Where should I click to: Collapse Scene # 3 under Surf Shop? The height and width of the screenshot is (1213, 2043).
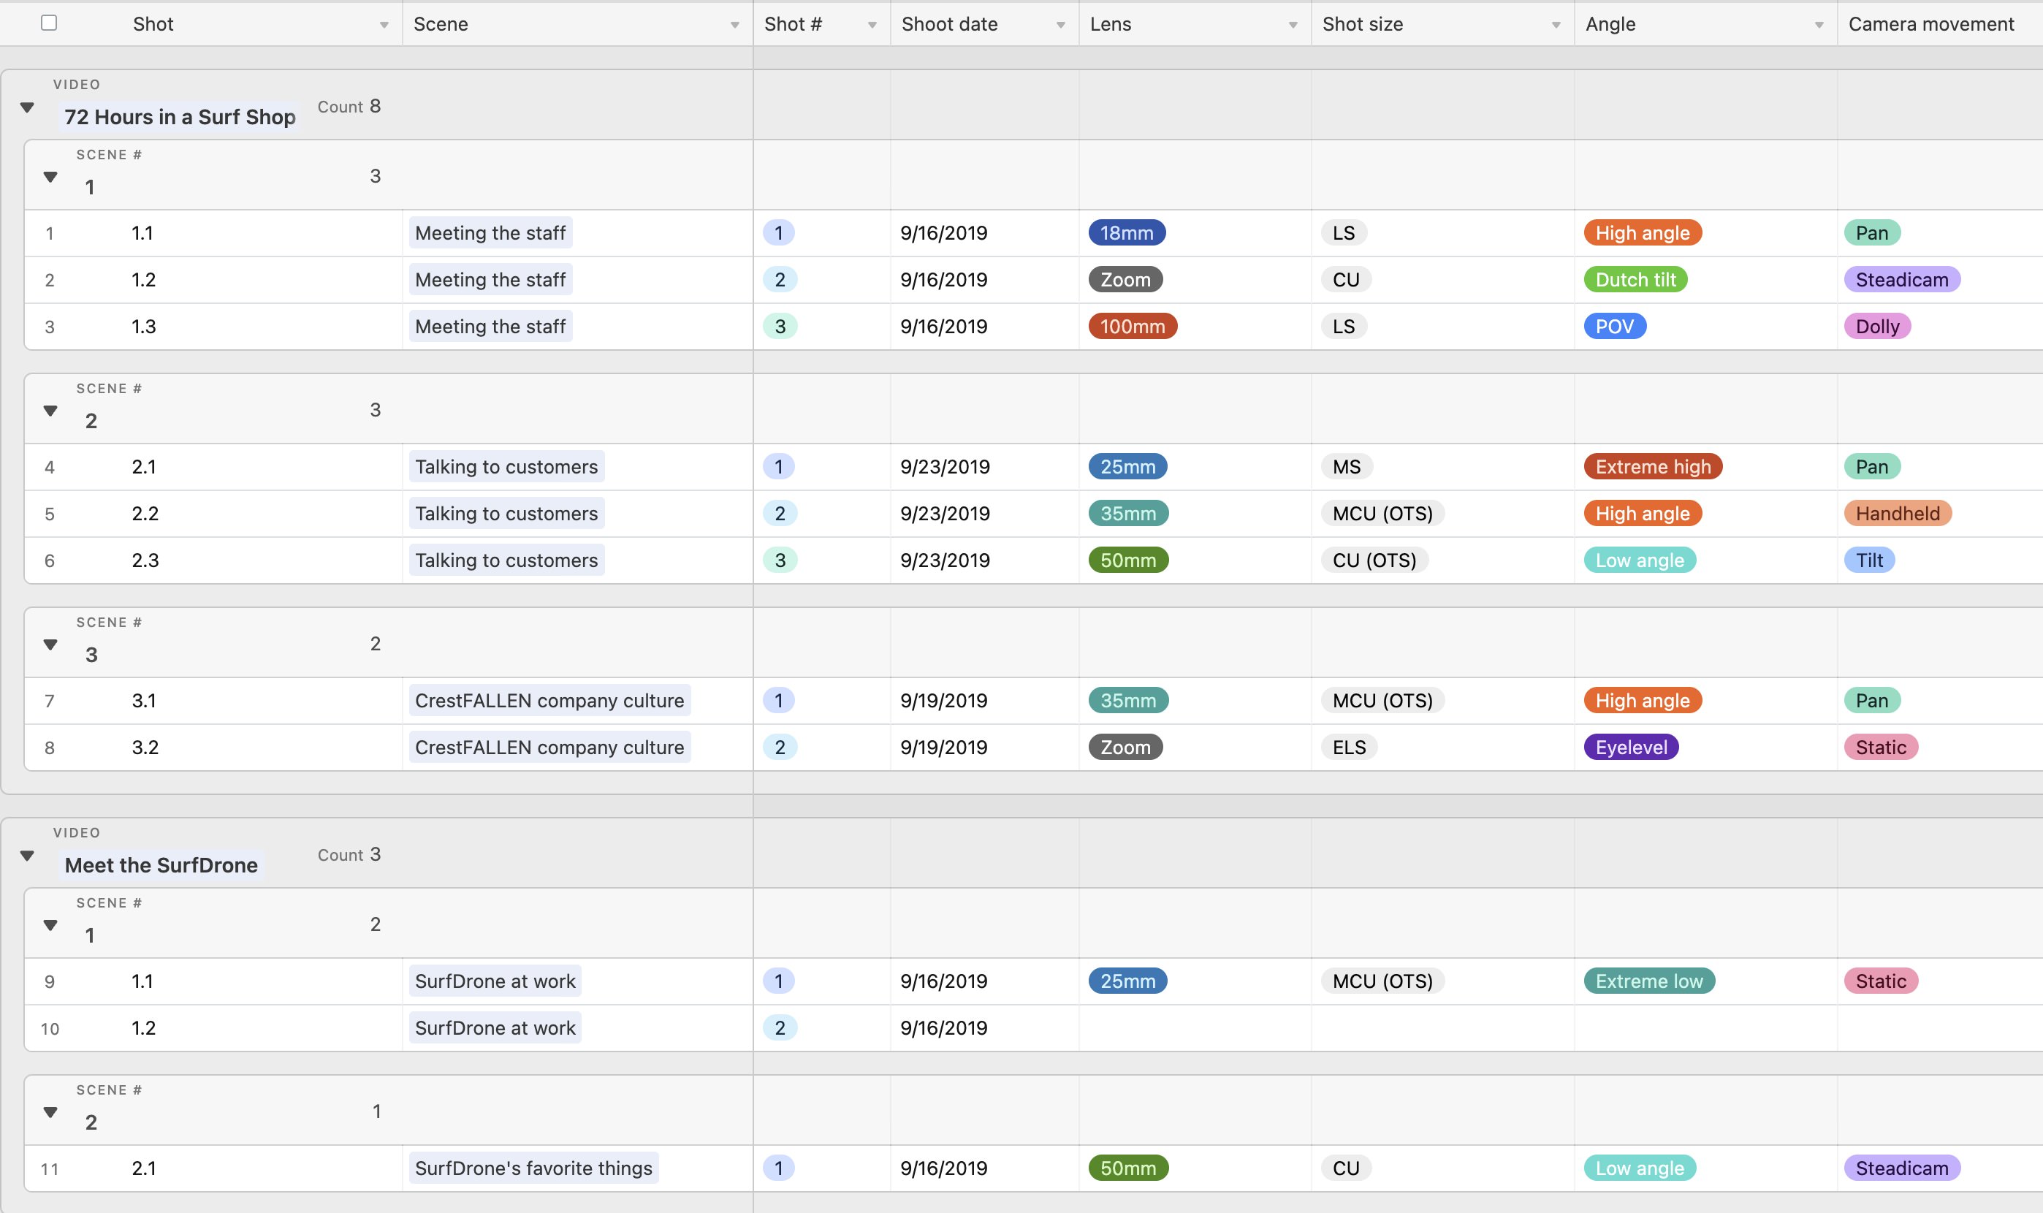click(50, 644)
